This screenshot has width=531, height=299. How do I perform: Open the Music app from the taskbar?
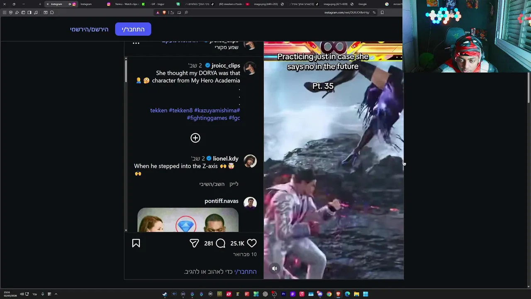point(302,294)
